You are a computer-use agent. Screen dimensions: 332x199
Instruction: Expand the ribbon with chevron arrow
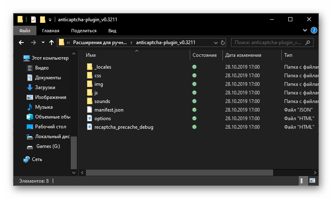click(x=305, y=30)
